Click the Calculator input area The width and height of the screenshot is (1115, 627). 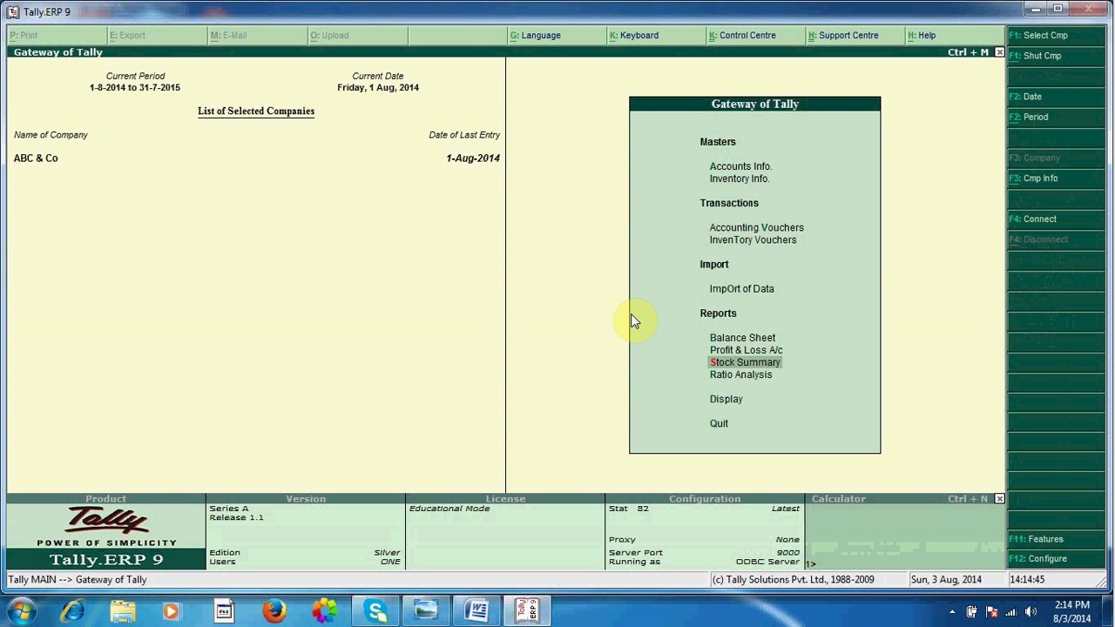click(905, 536)
